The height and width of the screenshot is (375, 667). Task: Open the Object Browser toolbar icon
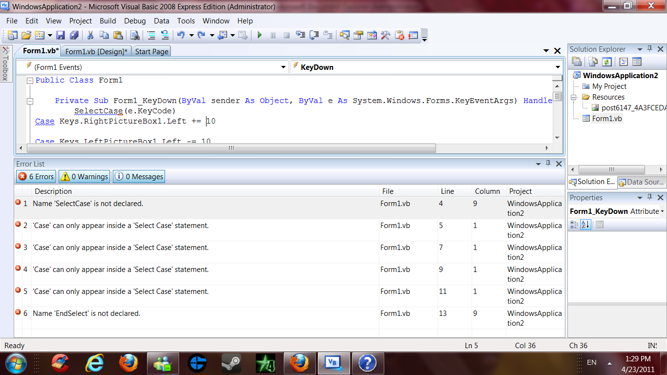pos(373,35)
